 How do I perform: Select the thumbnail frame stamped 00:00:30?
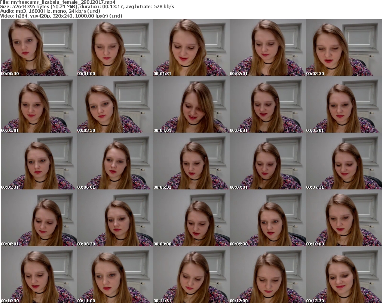[x=39, y=47]
